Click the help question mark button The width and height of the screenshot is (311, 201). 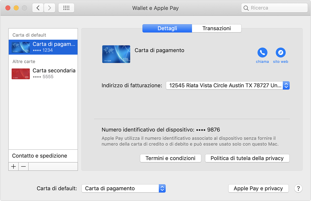[298, 188]
